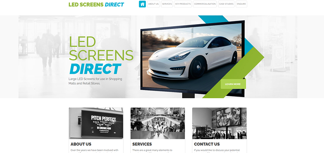The image size is (324, 153).
Task: Click the white car screen image
Action: [x=192, y=57]
